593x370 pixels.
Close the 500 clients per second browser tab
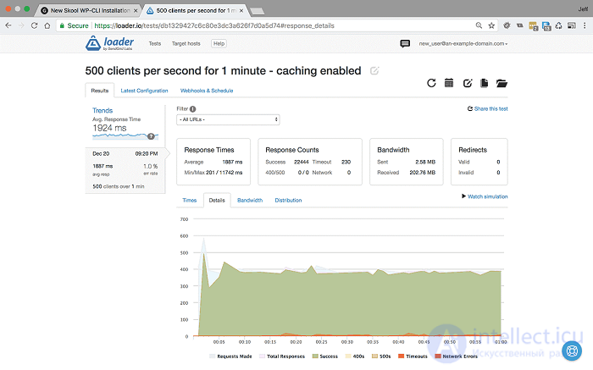pyautogui.click(x=241, y=10)
